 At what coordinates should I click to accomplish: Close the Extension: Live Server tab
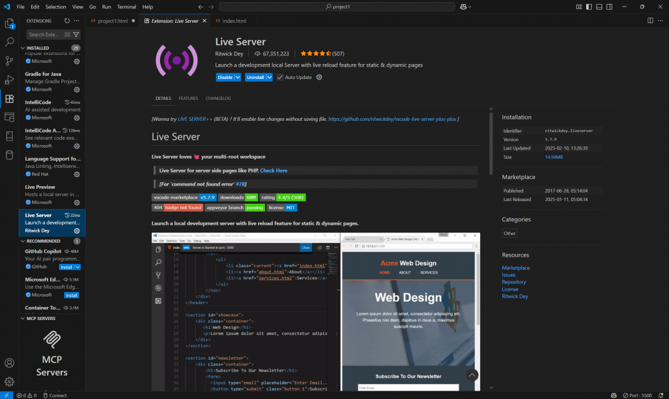[x=204, y=21]
